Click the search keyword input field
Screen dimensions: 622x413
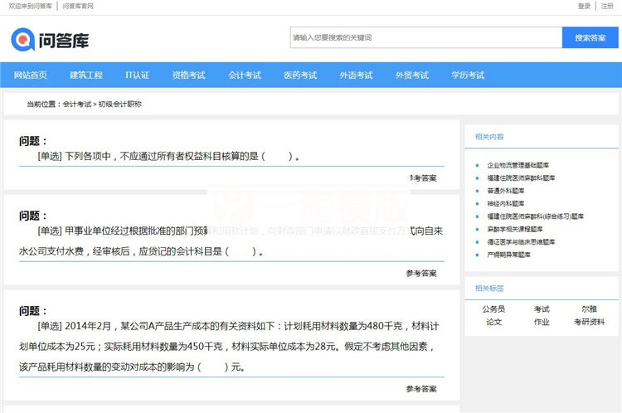coord(425,37)
